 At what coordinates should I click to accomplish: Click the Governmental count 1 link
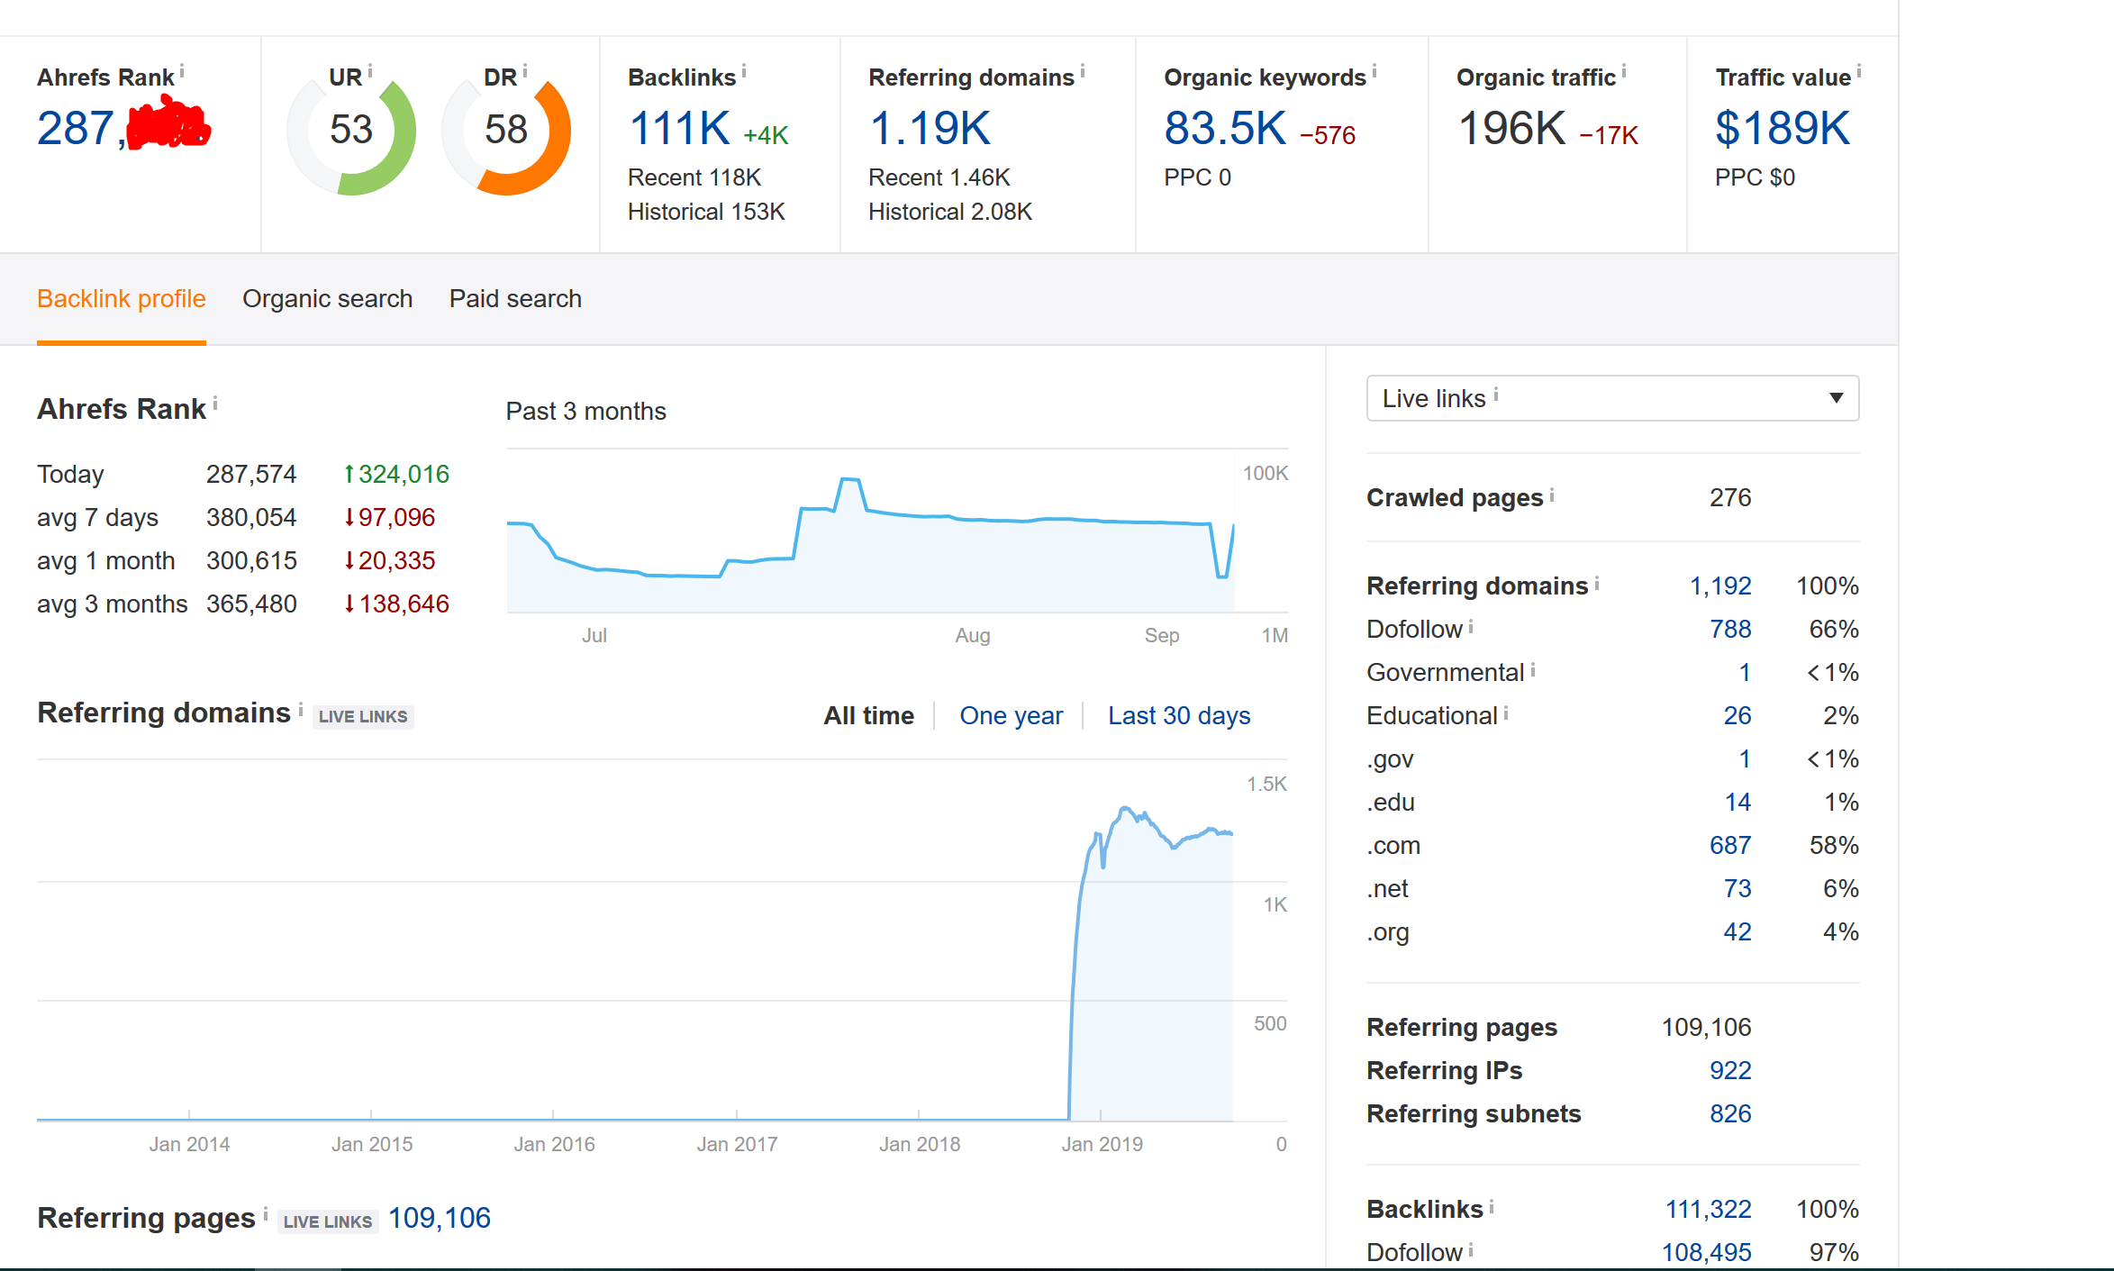(x=1745, y=673)
